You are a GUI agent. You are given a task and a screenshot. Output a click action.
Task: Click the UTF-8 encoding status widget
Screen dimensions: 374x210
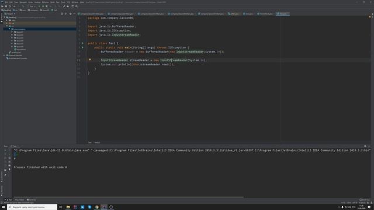[355, 203]
